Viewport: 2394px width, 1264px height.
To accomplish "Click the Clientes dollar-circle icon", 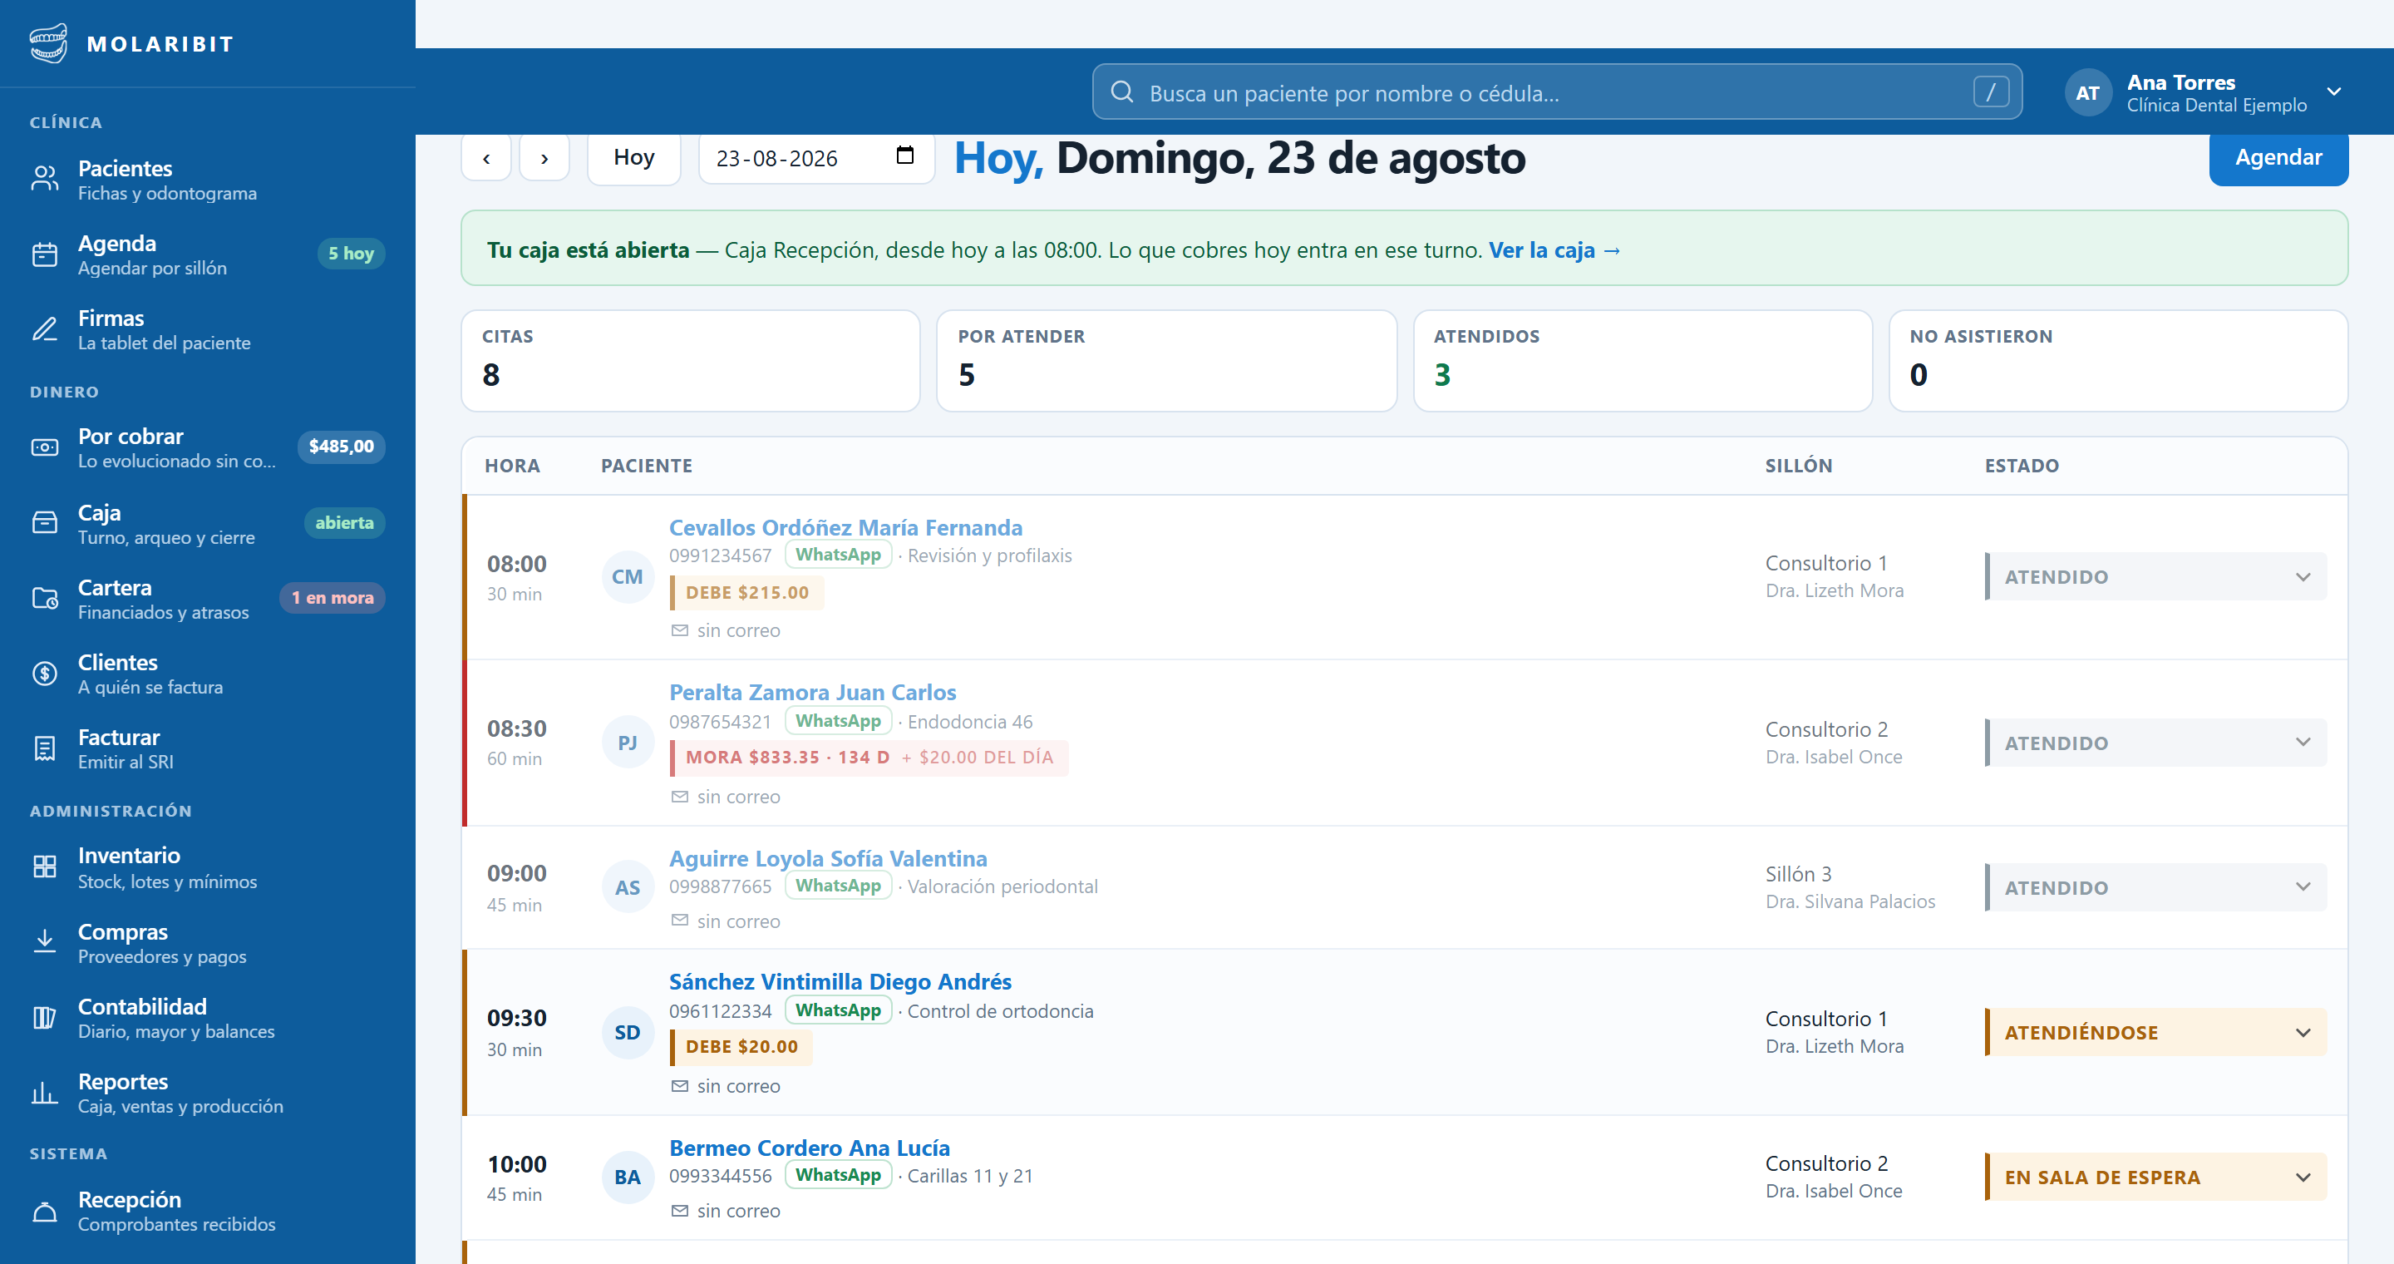I will pos(45,673).
